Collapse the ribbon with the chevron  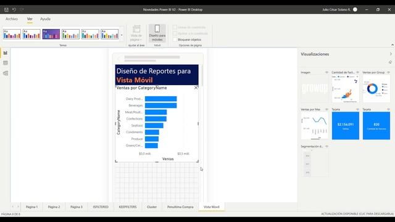click(x=393, y=45)
